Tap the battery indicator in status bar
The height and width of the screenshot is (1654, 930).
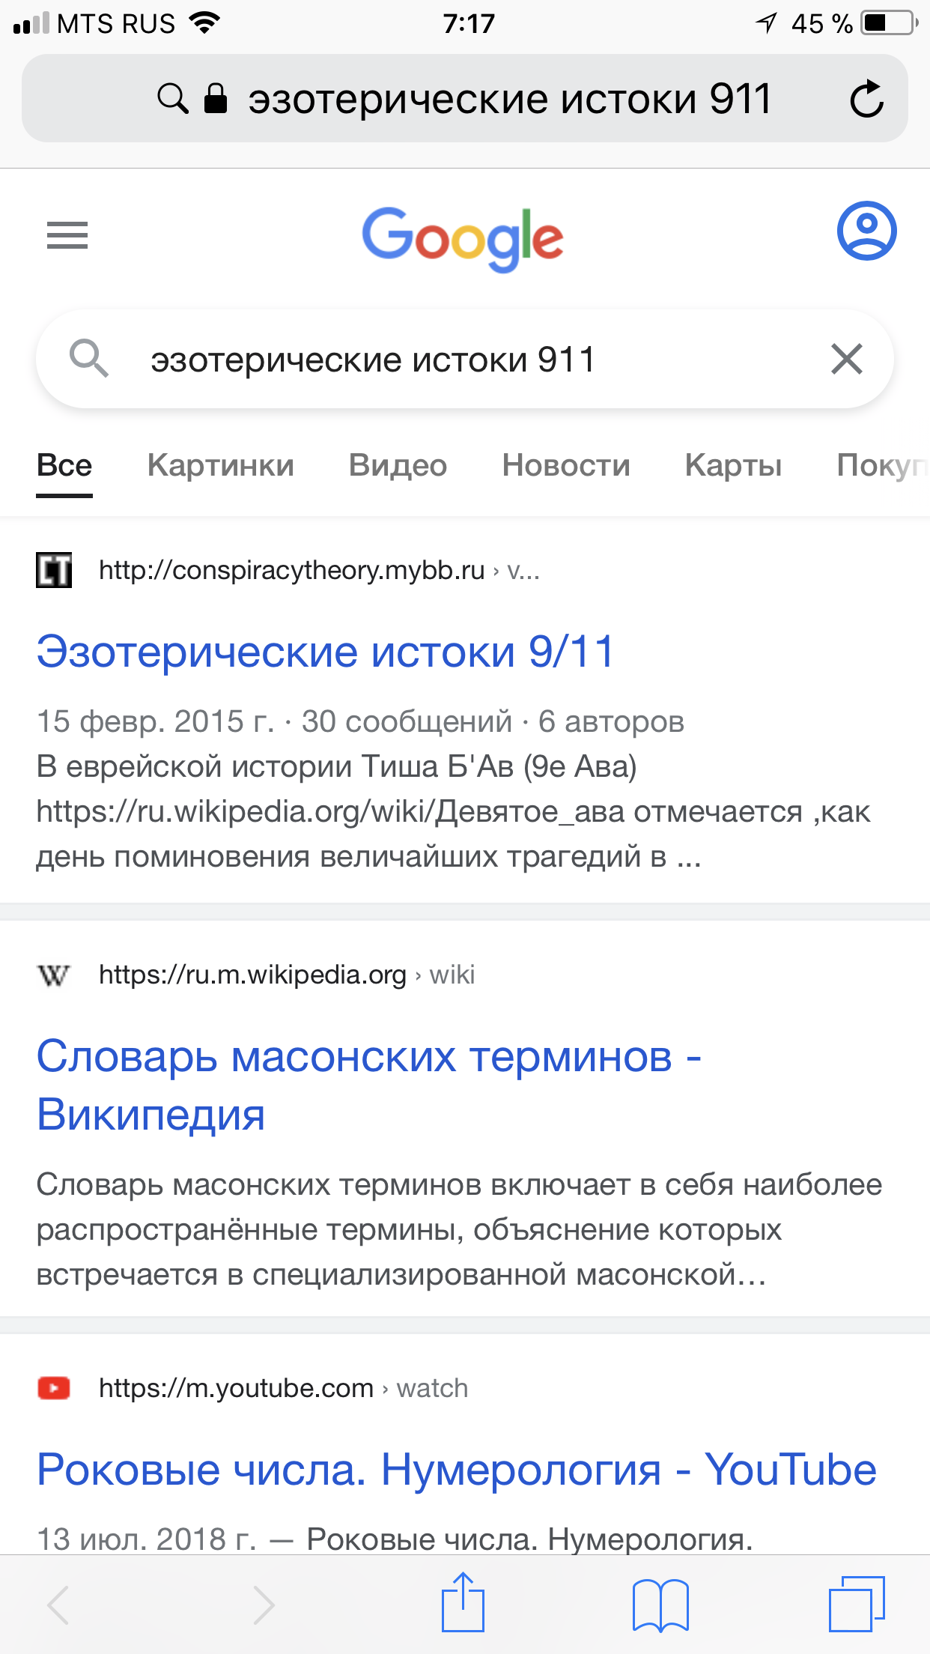889,23
